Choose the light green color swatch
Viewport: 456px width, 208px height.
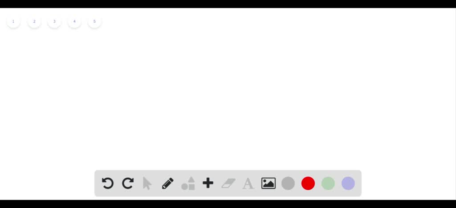(x=328, y=184)
